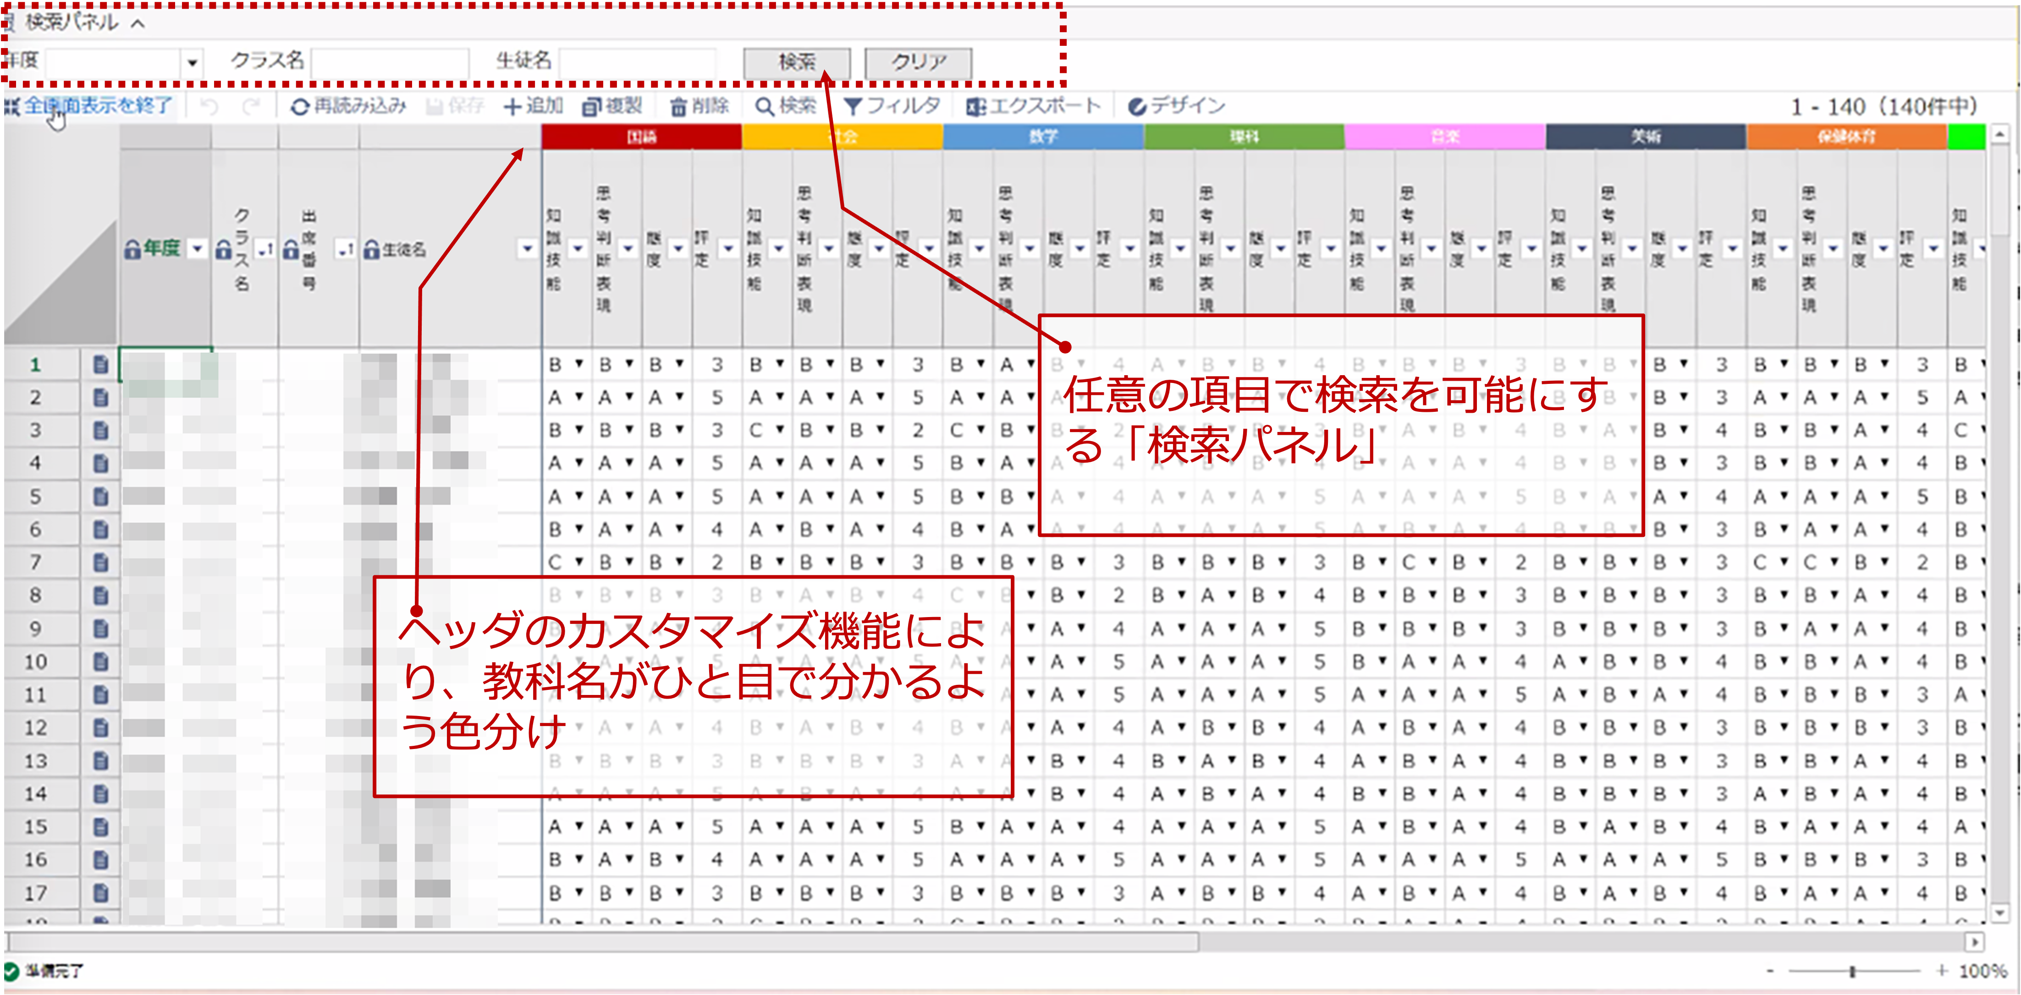2021x995 pixels.
Task: Select the red 国語 subject header
Action: pos(641,137)
